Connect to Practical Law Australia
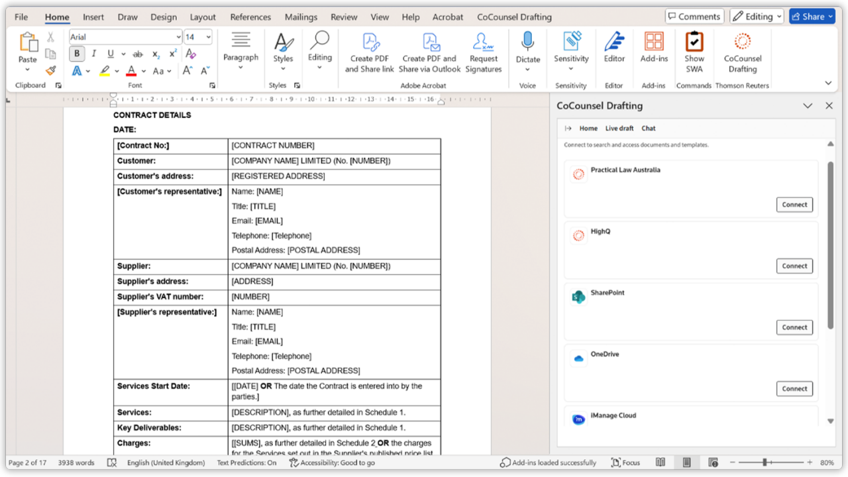Viewport: 848px width, 477px height. click(794, 205)
